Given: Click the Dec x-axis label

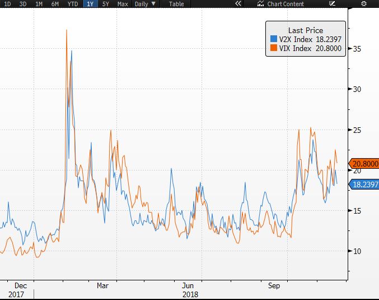Looking at the screenshot, I should 21,285.
